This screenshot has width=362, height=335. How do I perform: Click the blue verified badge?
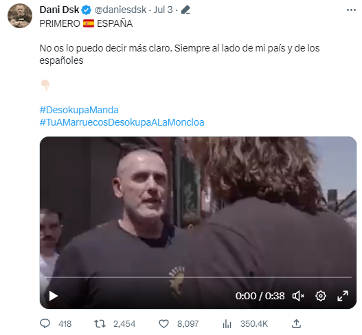pyautogui.click(x=87, y=10)
